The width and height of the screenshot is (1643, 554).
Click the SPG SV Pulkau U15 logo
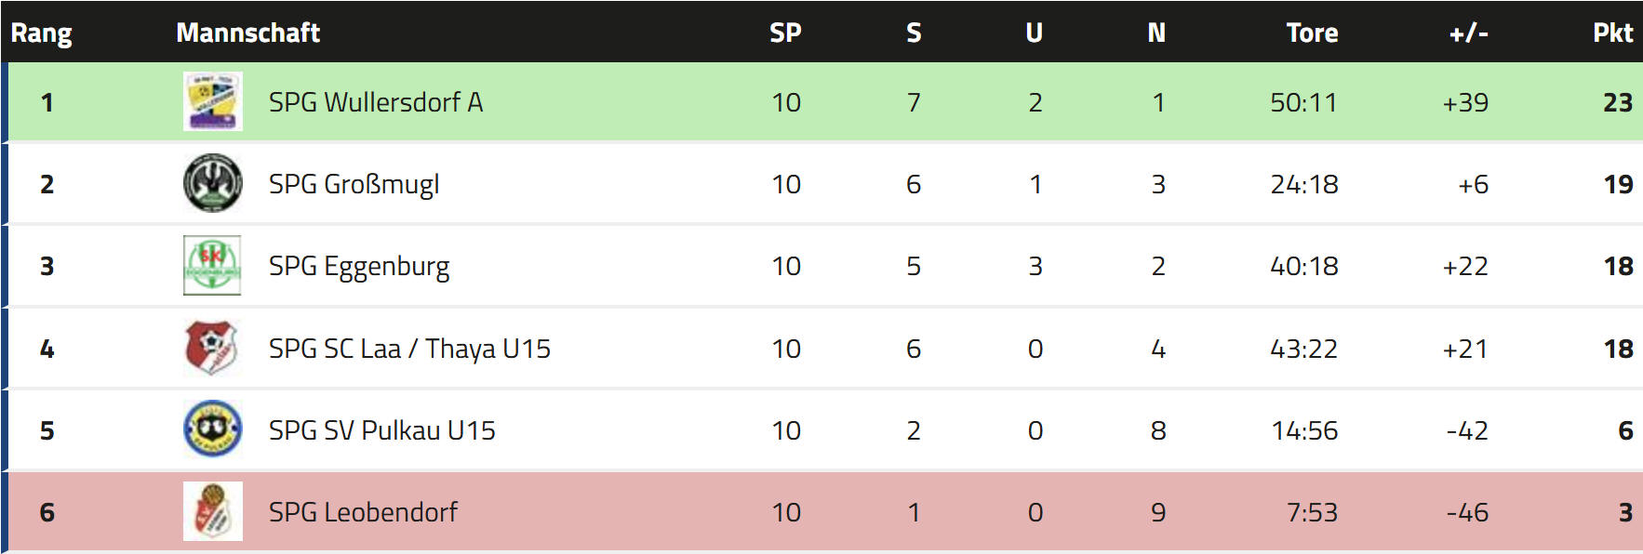click(x=212, y=429)
